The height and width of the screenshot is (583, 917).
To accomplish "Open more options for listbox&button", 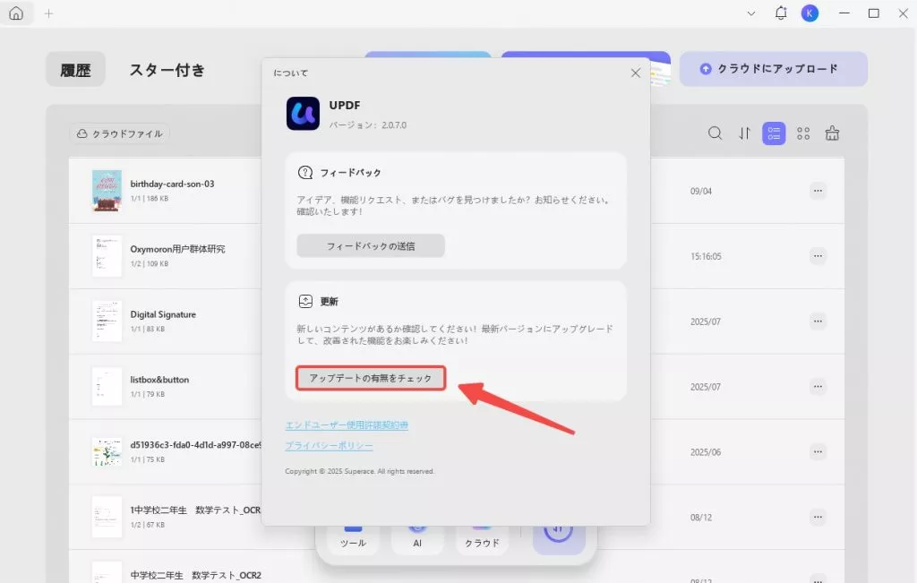I will point(818,387).
